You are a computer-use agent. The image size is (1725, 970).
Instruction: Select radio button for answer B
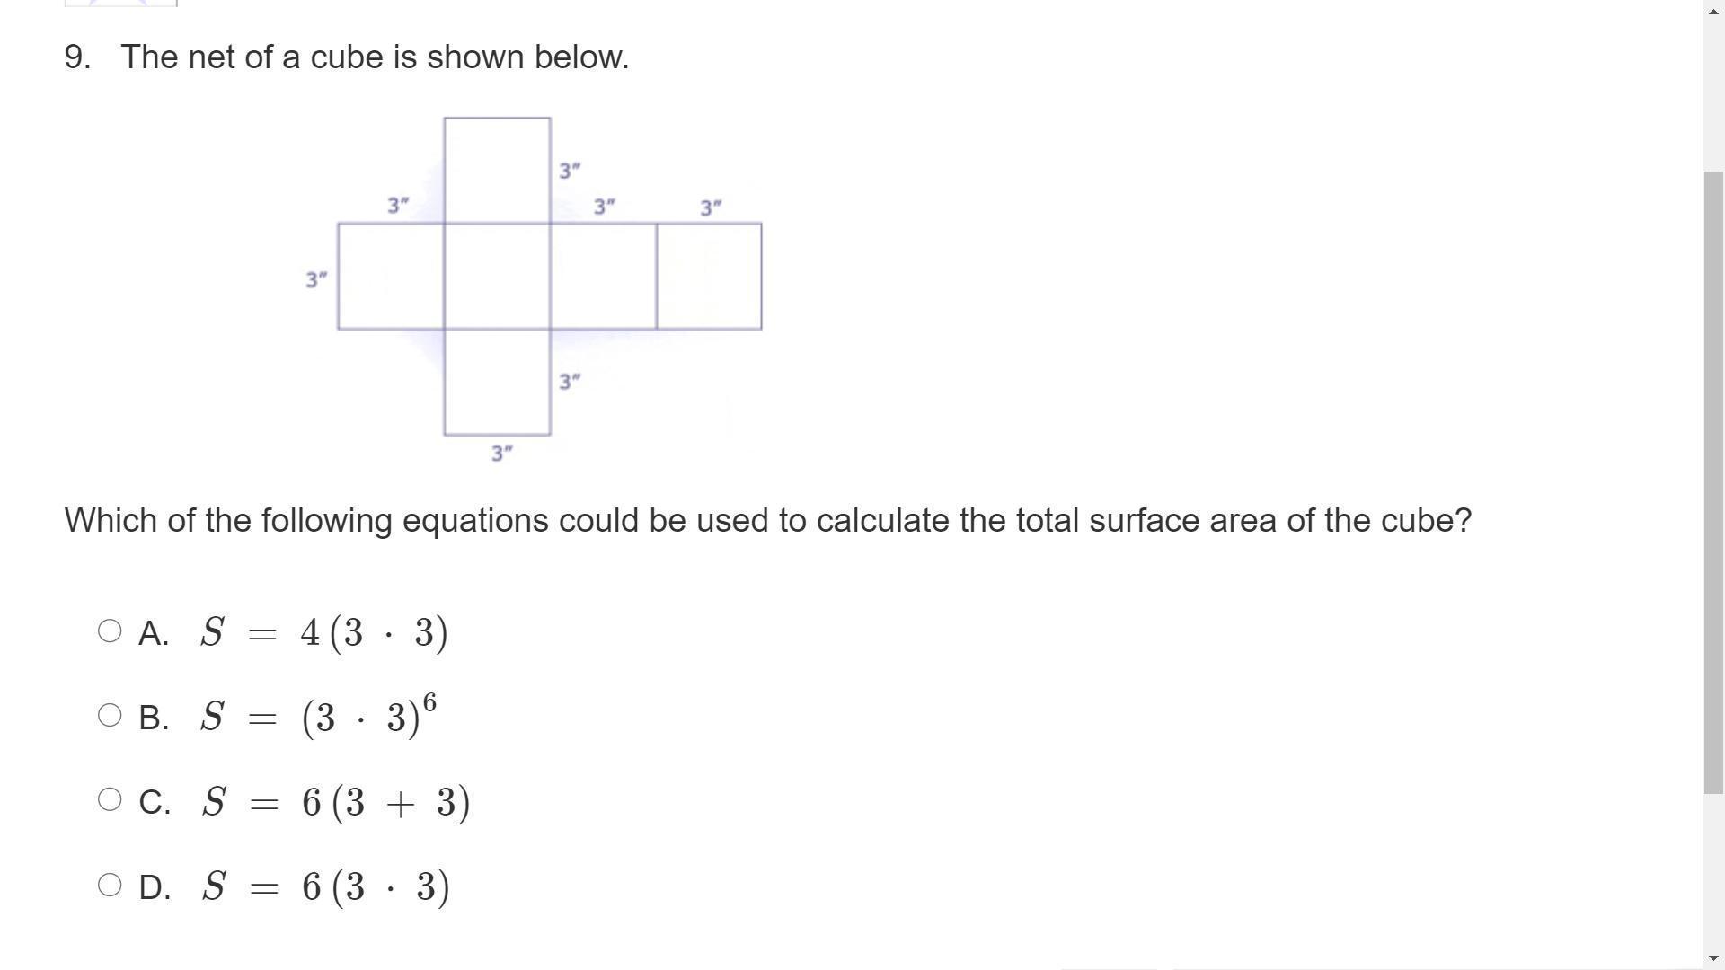[x=110, y=716]
